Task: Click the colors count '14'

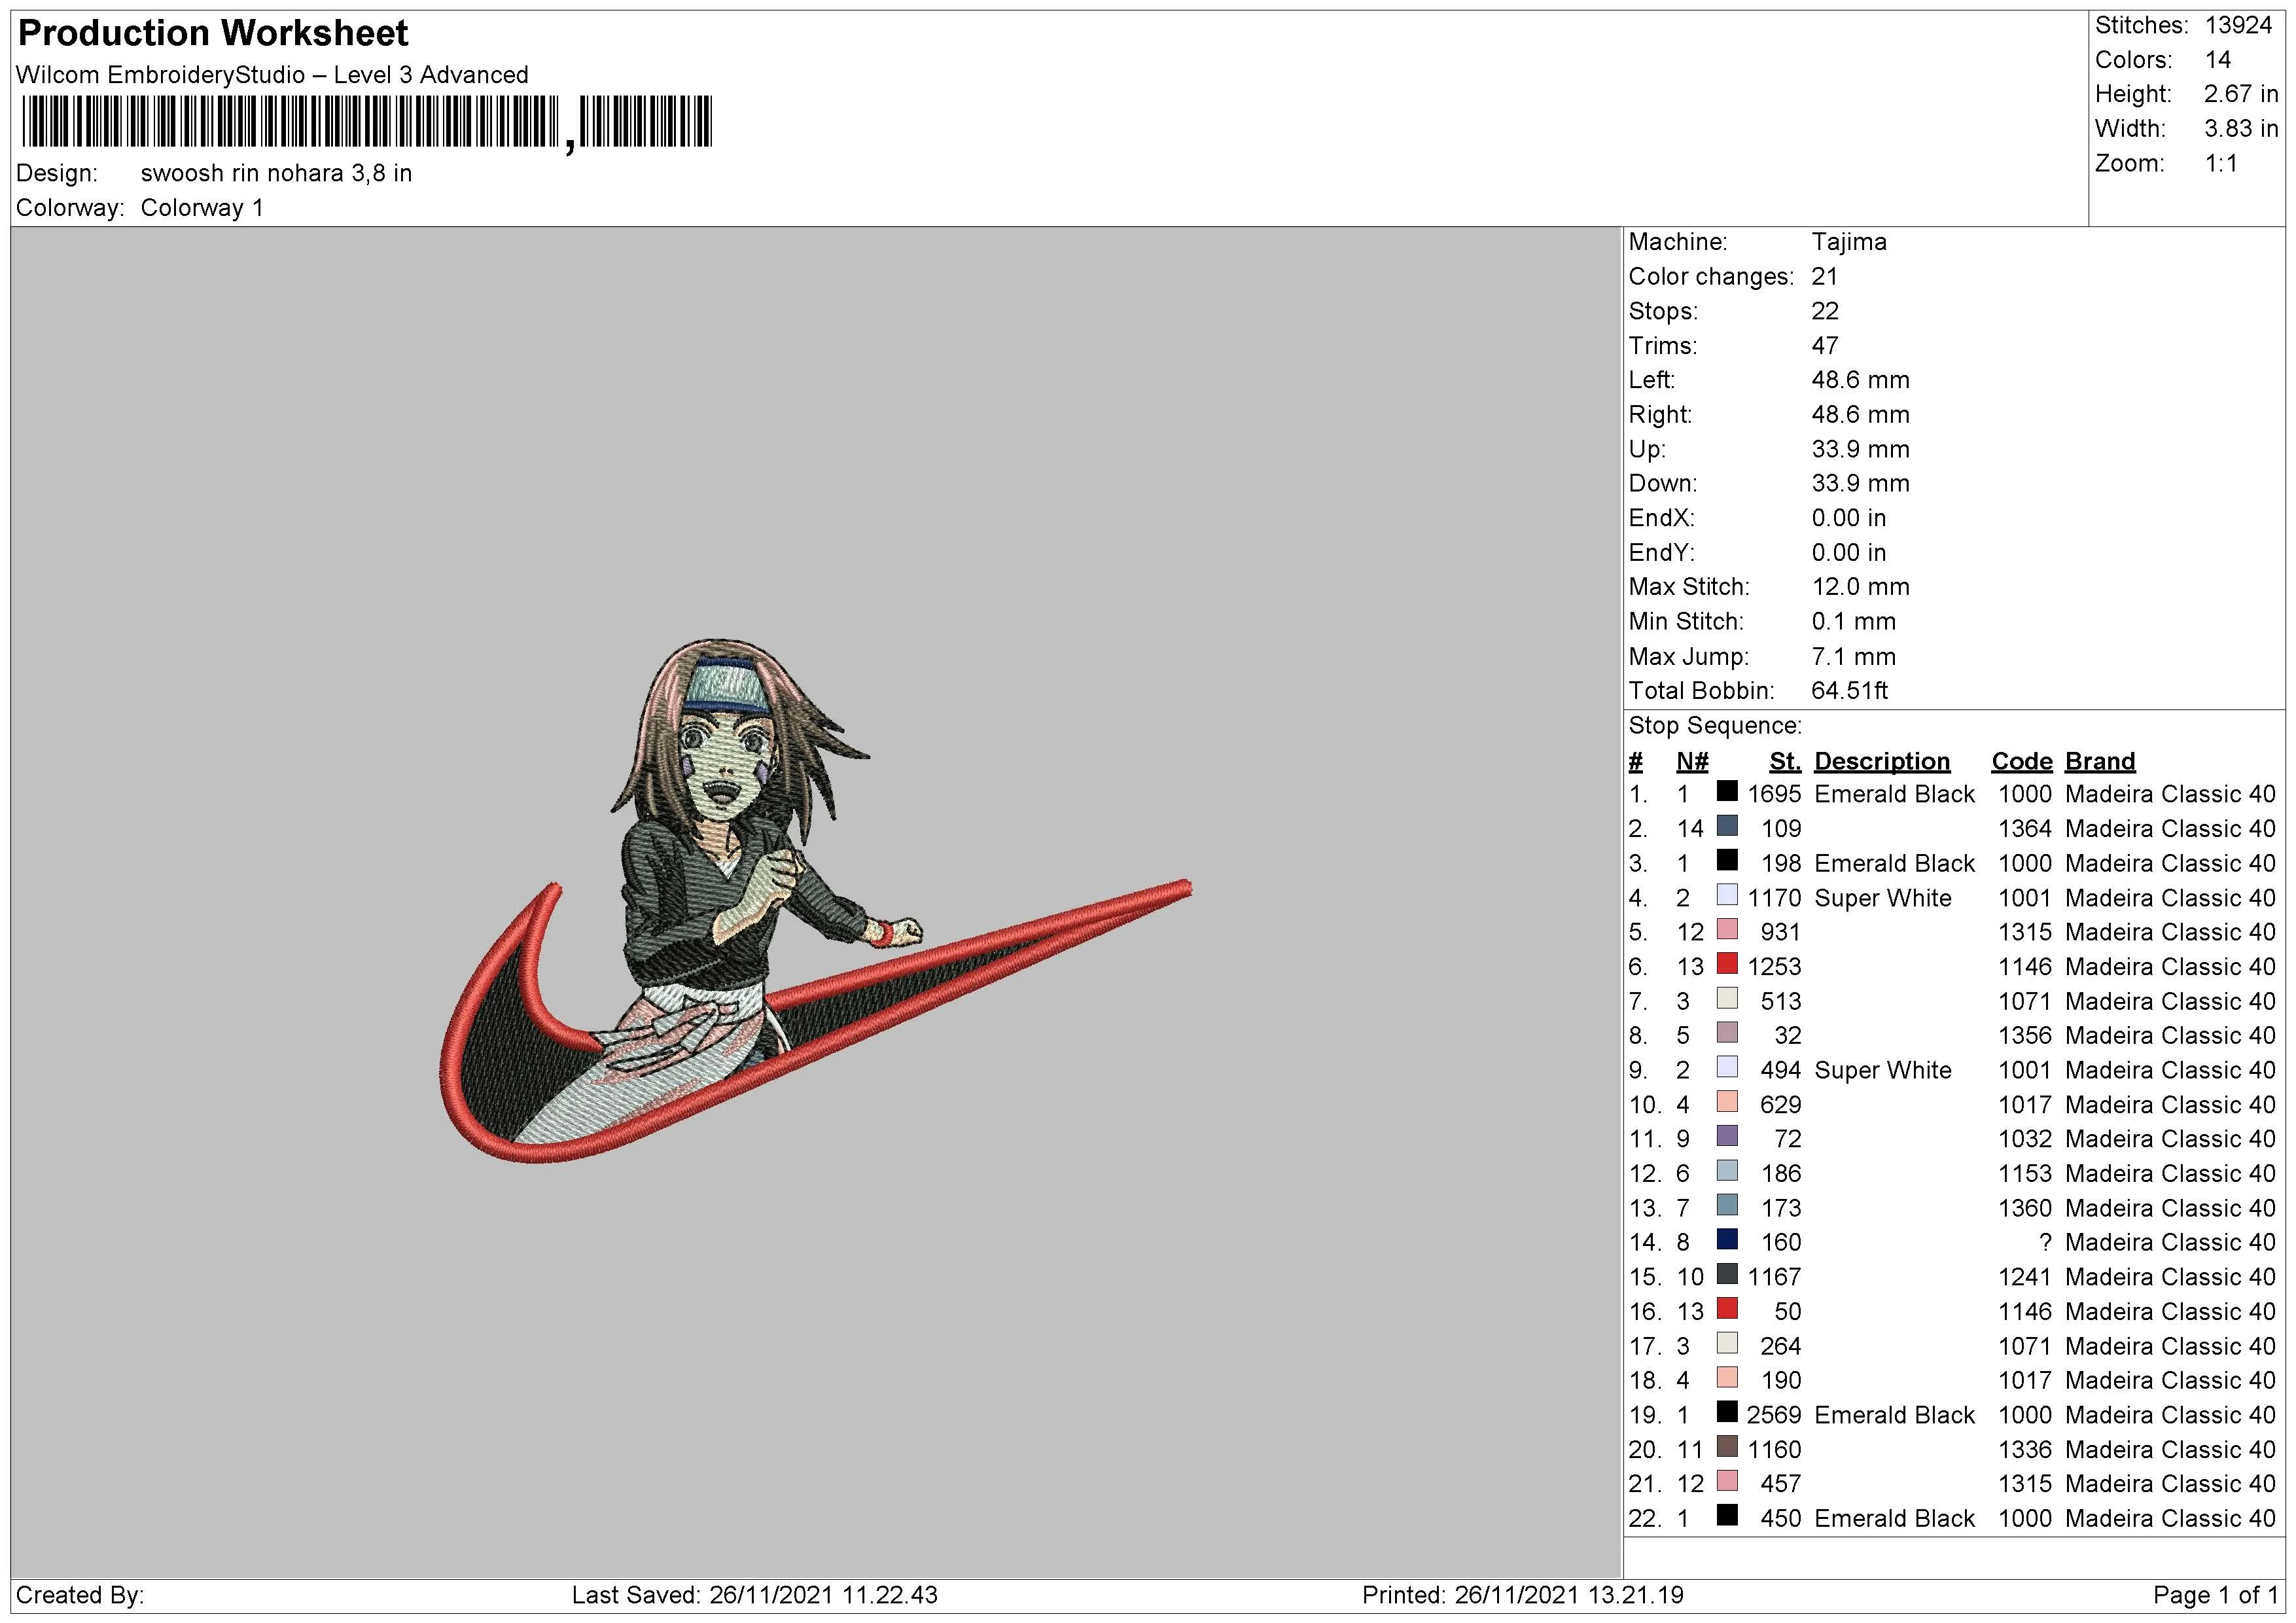Action: [2218, 60]
